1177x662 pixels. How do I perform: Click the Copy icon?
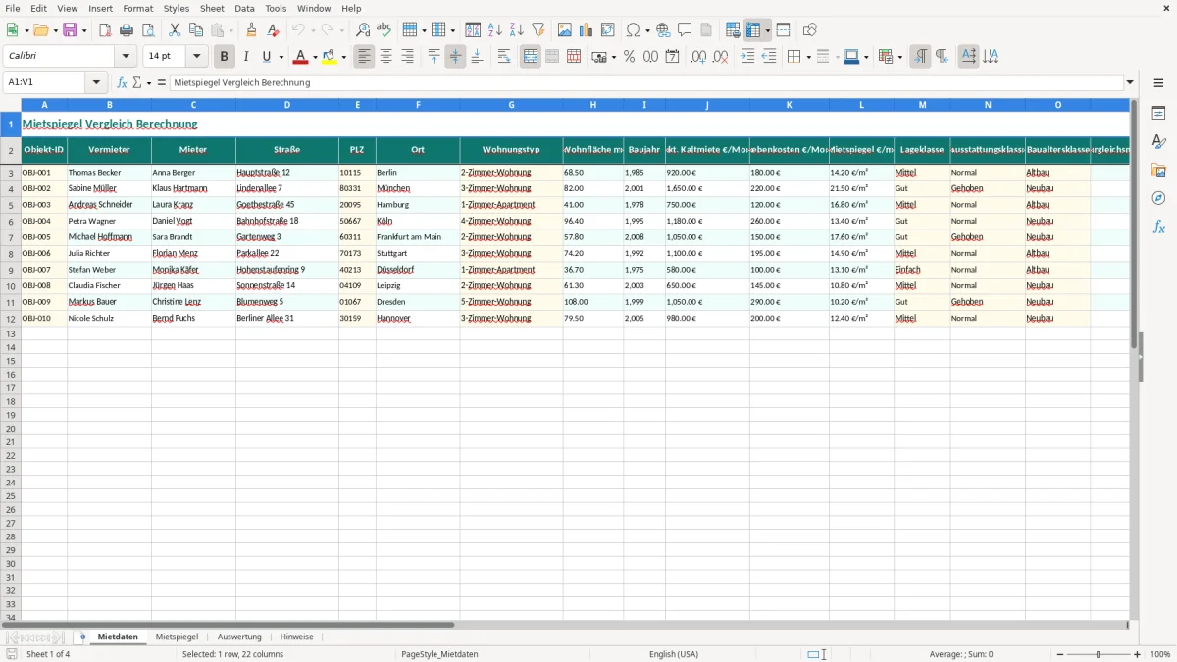pos(196,30)
